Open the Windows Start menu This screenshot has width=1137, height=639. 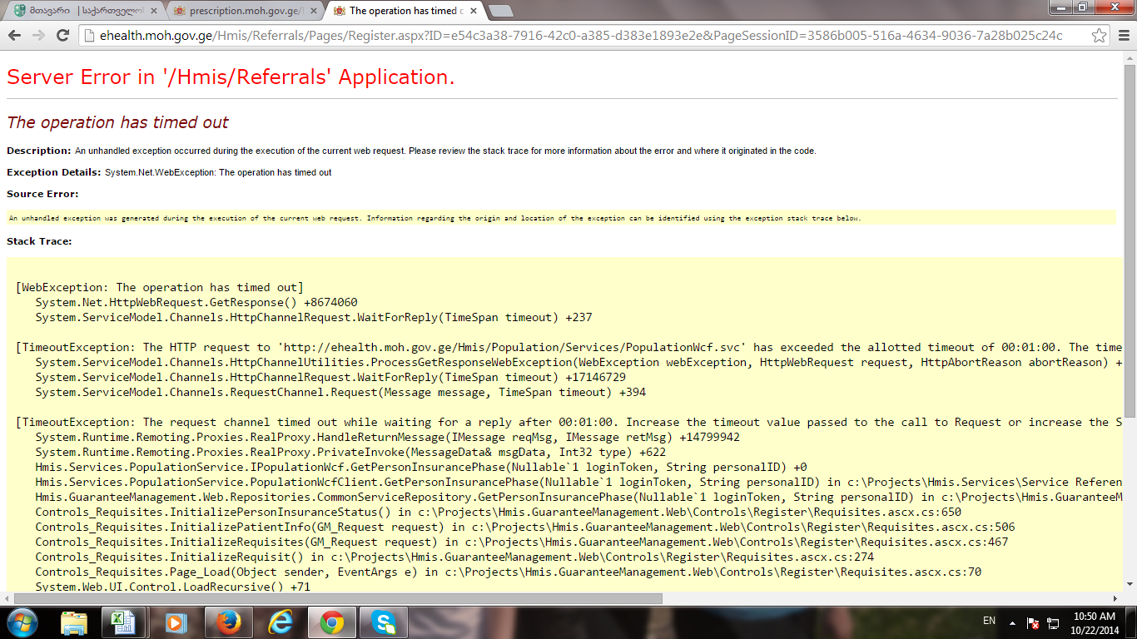(22, 622)
